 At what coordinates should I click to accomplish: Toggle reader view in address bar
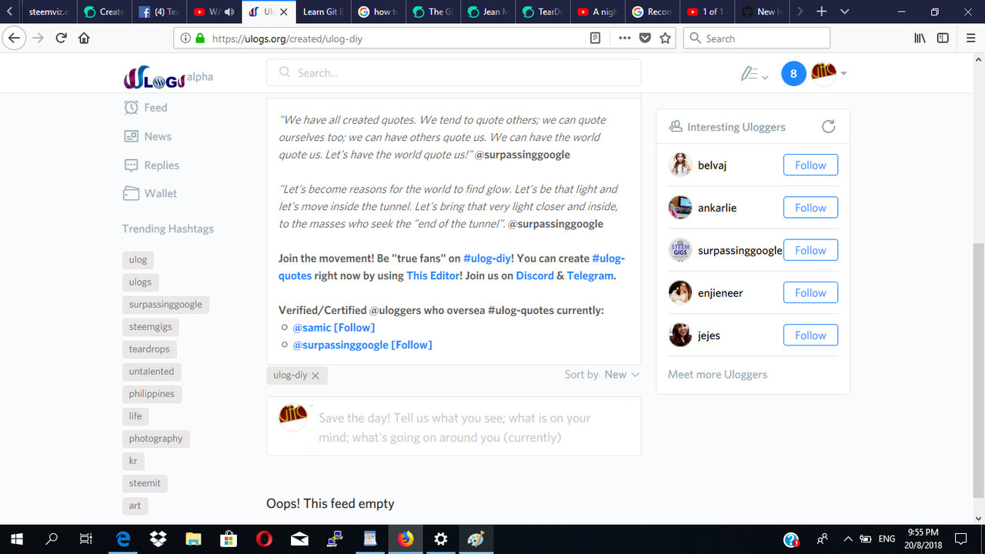[595, 38]
